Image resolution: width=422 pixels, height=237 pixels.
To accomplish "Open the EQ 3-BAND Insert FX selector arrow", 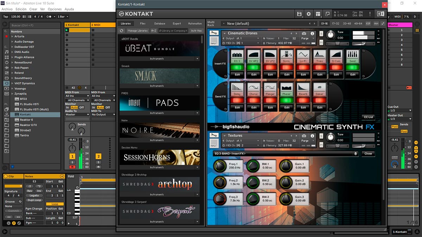I will point(356,153).
